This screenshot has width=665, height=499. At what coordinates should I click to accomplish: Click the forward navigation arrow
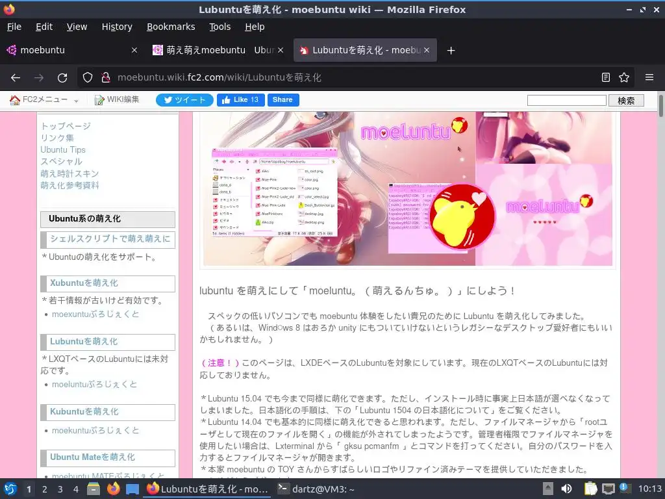pos(39,78)
